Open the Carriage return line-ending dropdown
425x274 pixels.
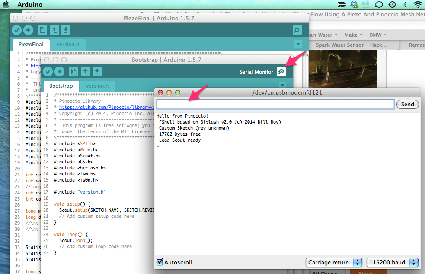pos(333,262)
